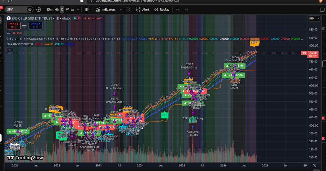The image size is (326, 171).
Task: Select the 15m timeframe
Action: click(x=49, y=9)
